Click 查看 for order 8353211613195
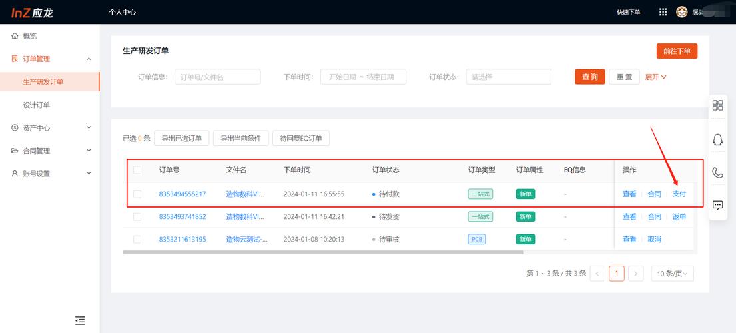 tap(629, 239)
